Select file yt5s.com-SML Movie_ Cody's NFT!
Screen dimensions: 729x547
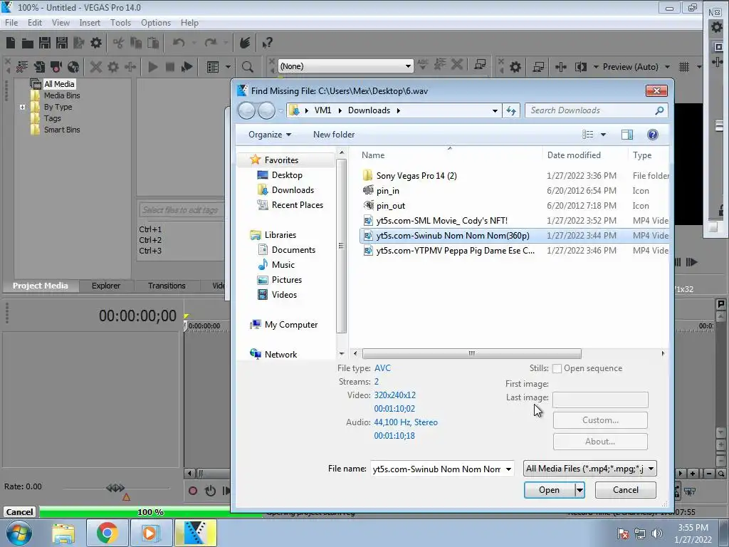[441, 221]
